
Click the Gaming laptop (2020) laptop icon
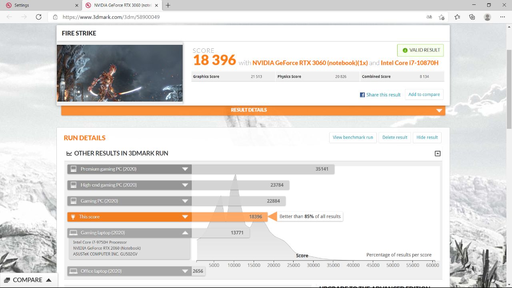pyautogui.click(x=73, y=233)
